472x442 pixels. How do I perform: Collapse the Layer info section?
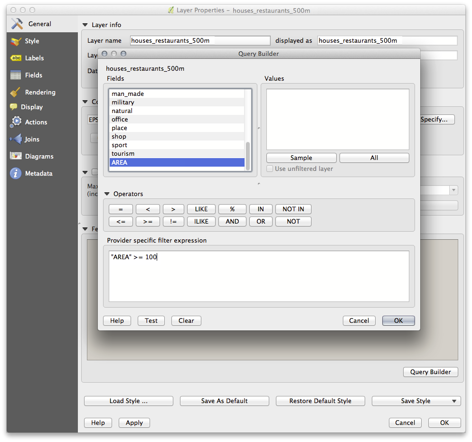tap(85, 25)
